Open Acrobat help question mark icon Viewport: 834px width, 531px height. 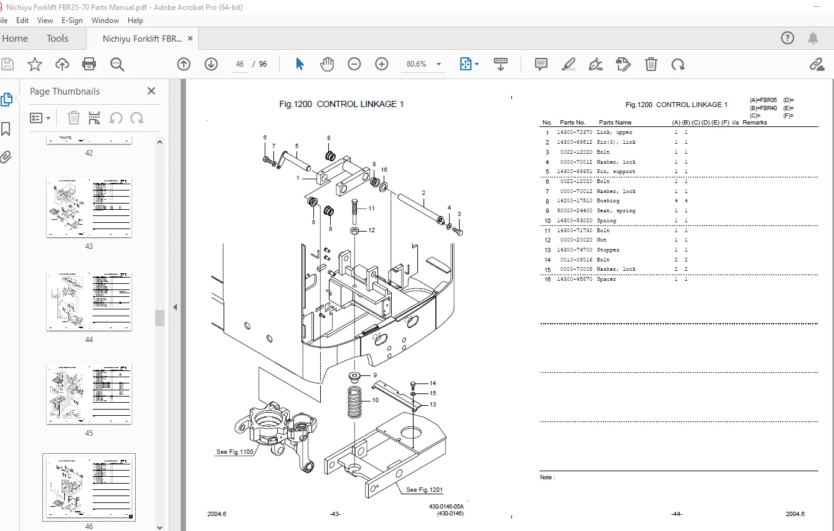[787, 39]
